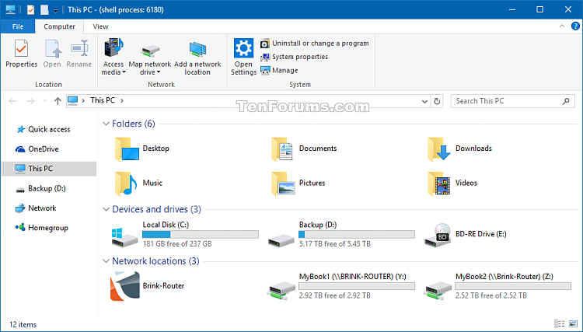583x332 pixels.
Task: Select the Downloads folder
Action: pos(460,149)
